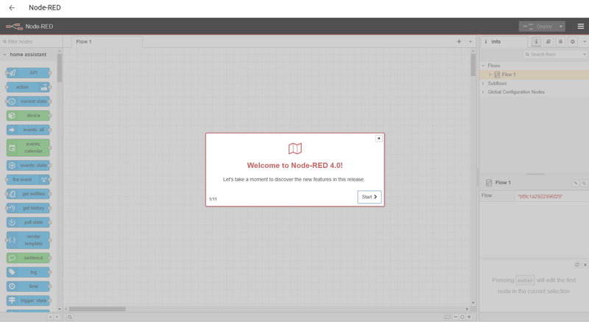Focus the filter nodes search field
This screenshot has height=322, width=589.
[x=32, y=42]
